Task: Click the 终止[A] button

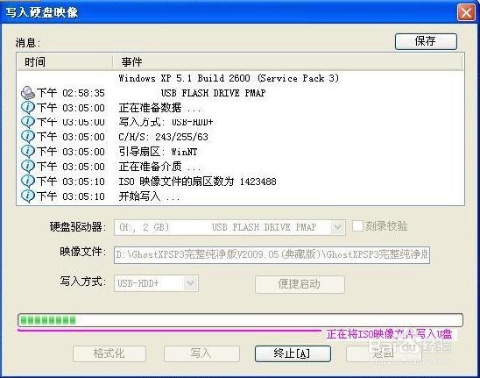Action: coord(293,353)
